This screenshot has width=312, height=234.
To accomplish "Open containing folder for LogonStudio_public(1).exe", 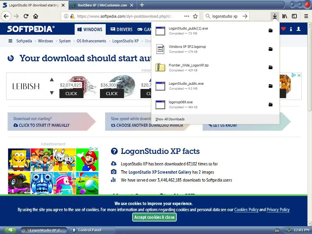I will tap(271, 30).
